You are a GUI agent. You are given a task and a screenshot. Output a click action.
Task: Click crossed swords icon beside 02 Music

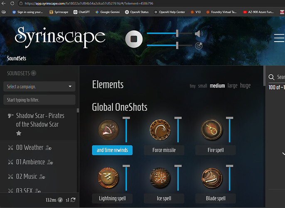(x=10, y=176)
